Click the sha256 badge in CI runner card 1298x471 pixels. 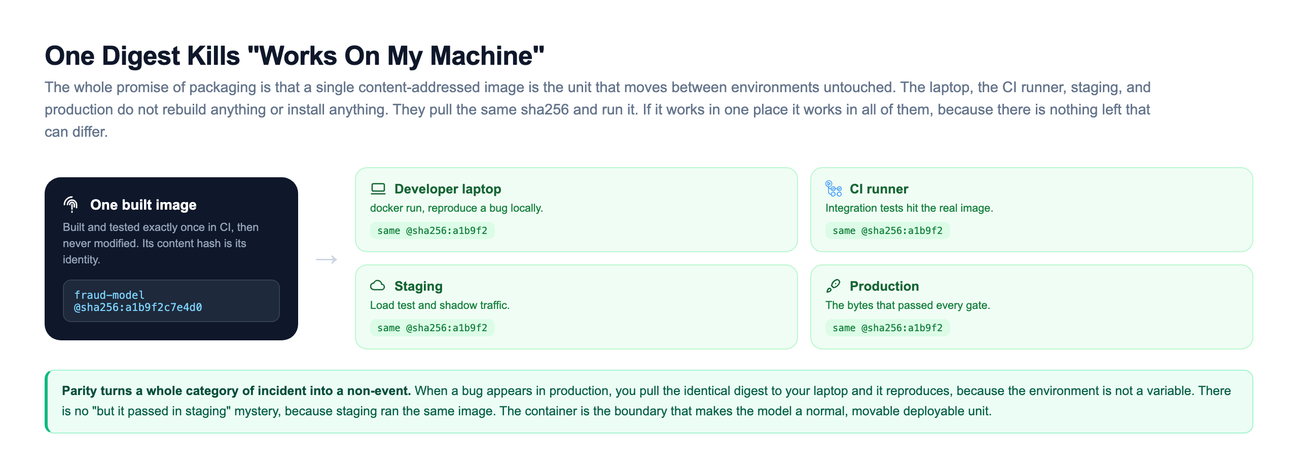point(887,230)
